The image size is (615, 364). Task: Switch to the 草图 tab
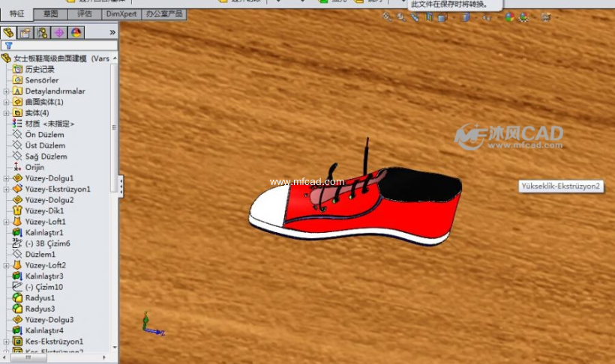coord(51,13)
